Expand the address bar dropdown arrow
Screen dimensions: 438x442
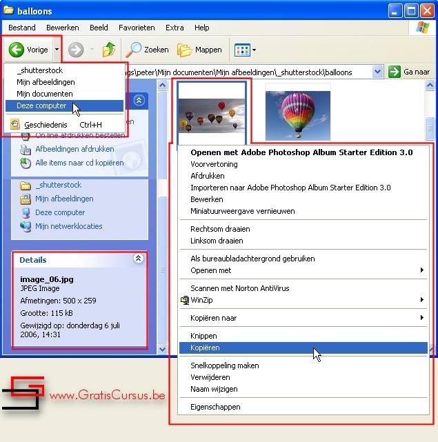pyautogui.click(x=377, y=72)
